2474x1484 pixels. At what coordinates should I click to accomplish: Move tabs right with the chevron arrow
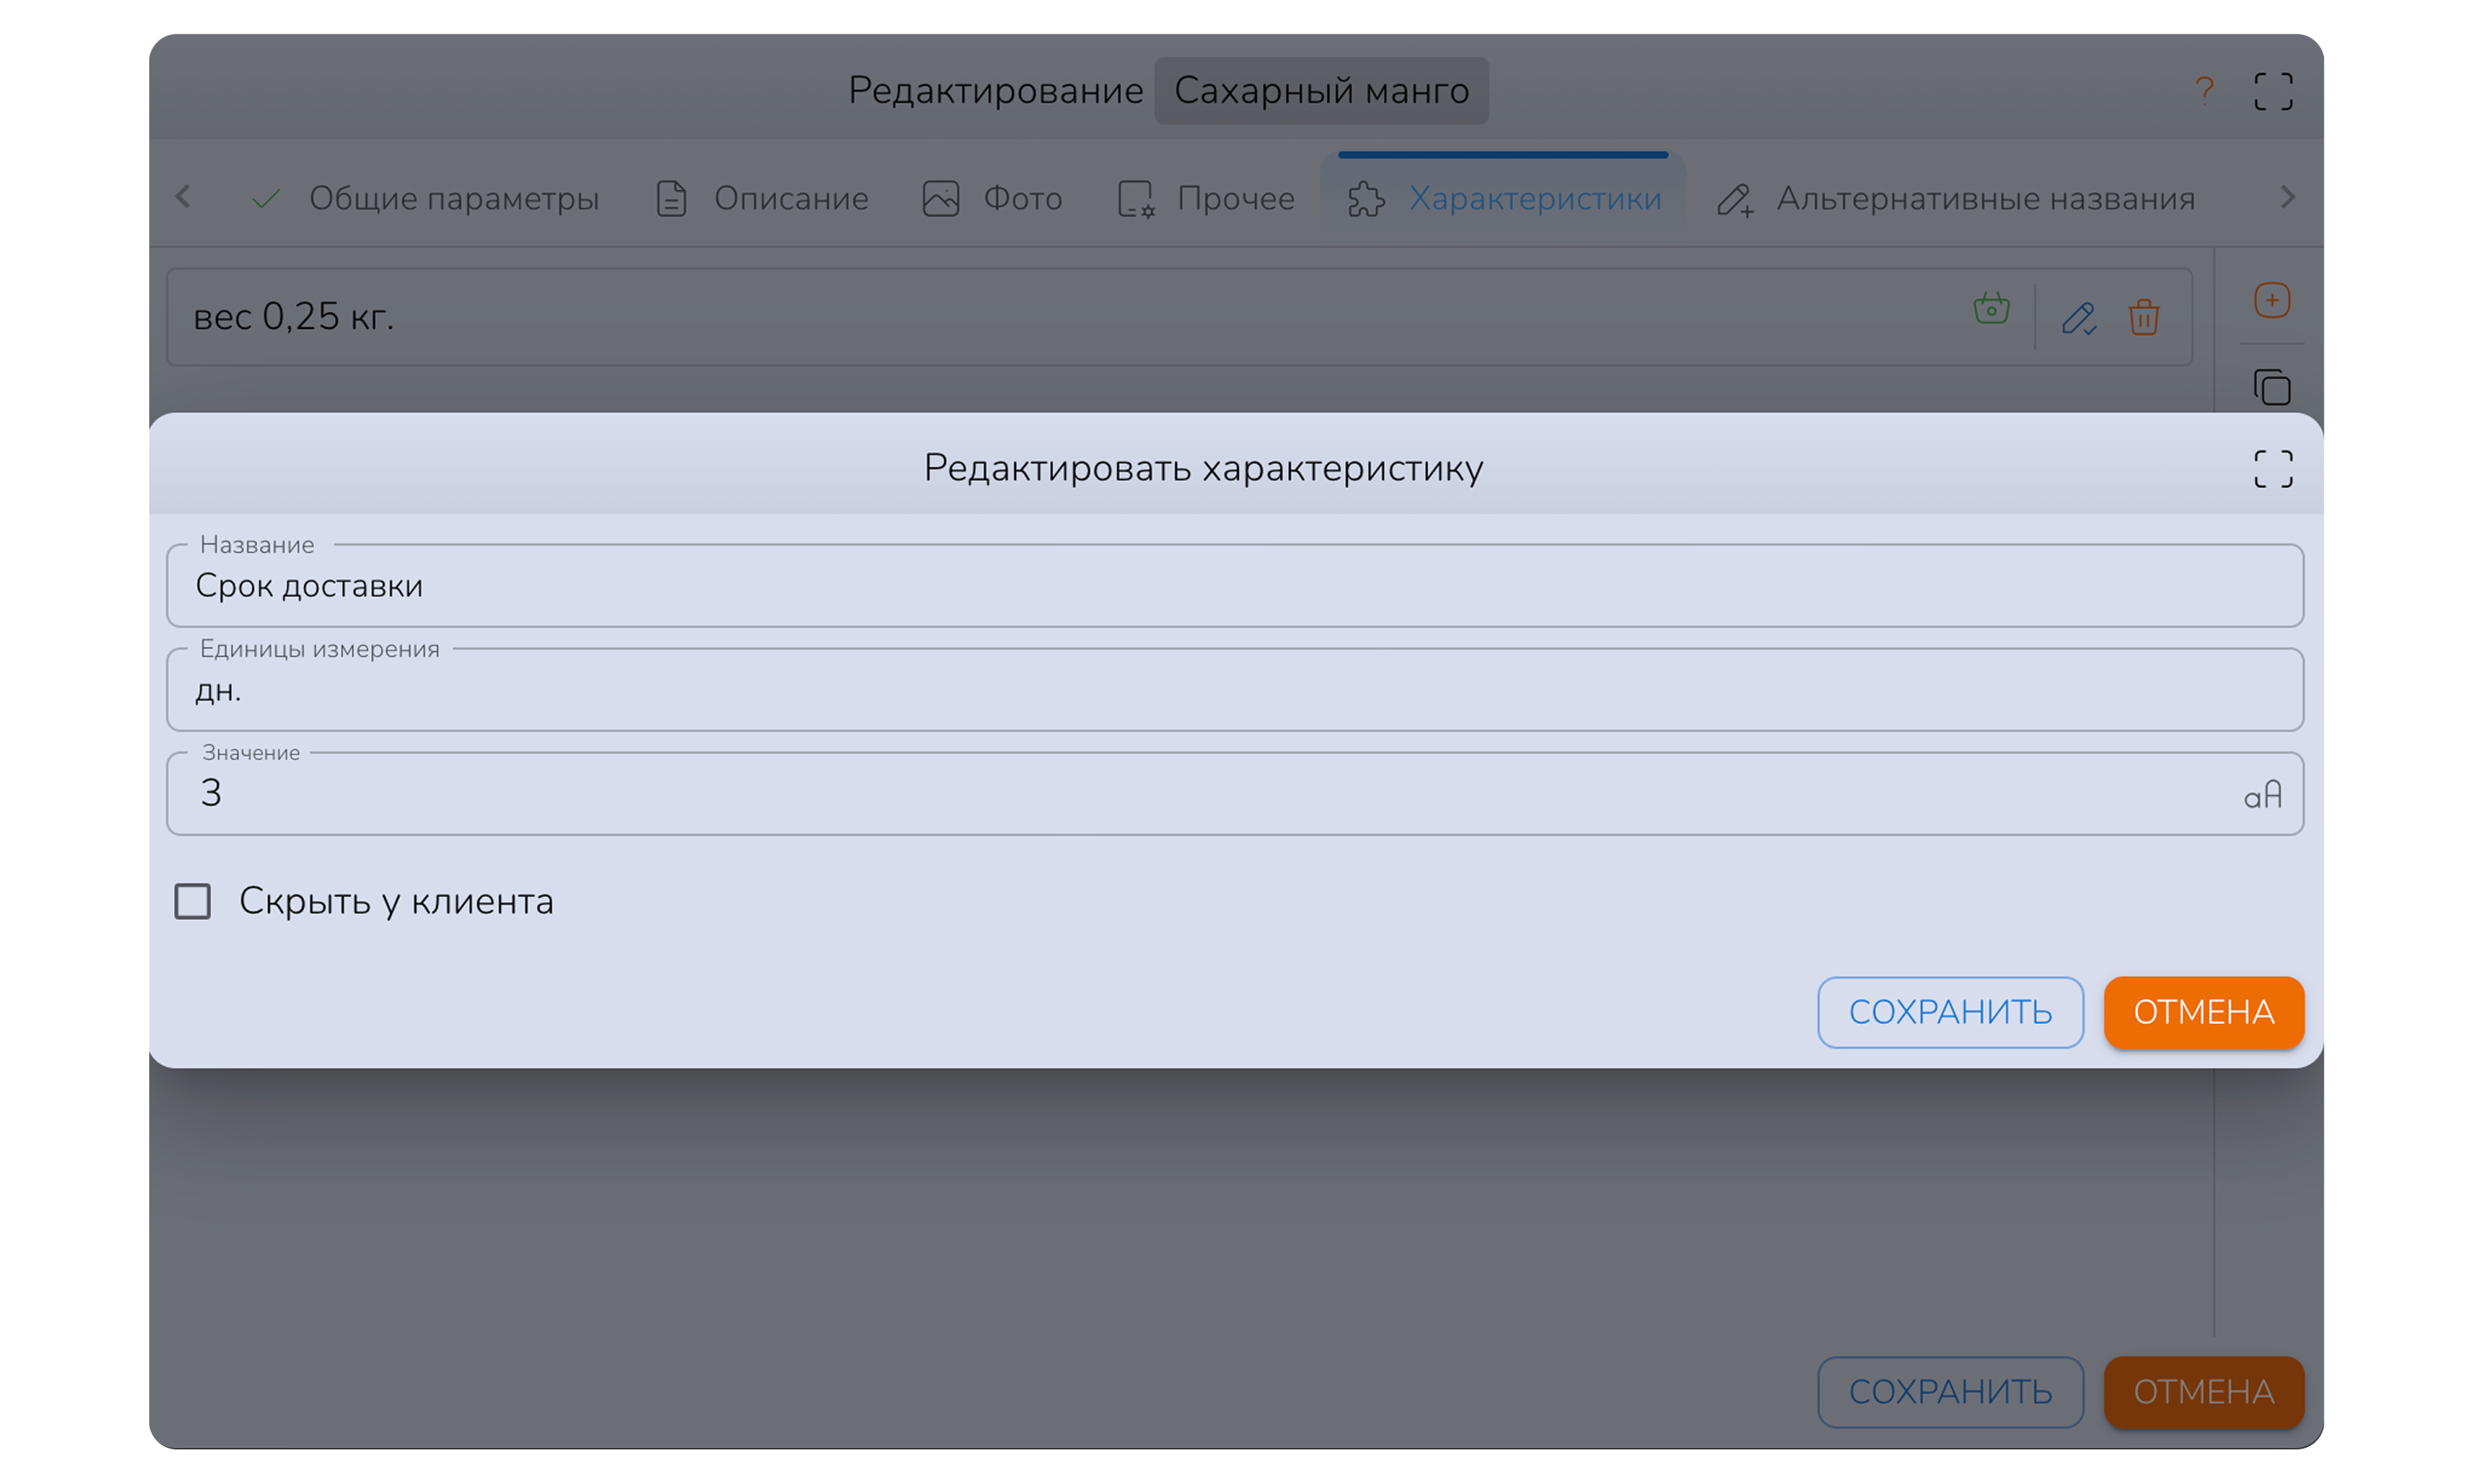(x=2287, y=197)
